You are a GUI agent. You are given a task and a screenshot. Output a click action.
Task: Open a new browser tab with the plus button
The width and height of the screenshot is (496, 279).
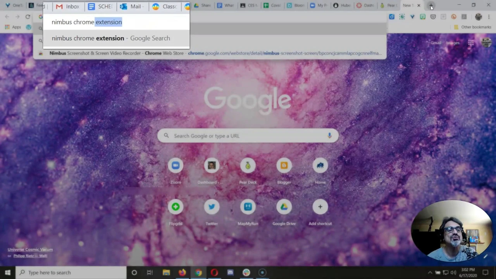(x=431, y=5)
